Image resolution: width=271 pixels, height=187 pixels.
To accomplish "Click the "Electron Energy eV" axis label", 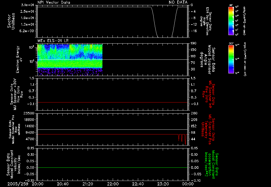I will pyautogui.click(x=19, y=59).
